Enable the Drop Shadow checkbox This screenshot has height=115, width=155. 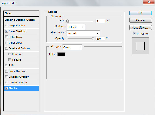(6, 26)
